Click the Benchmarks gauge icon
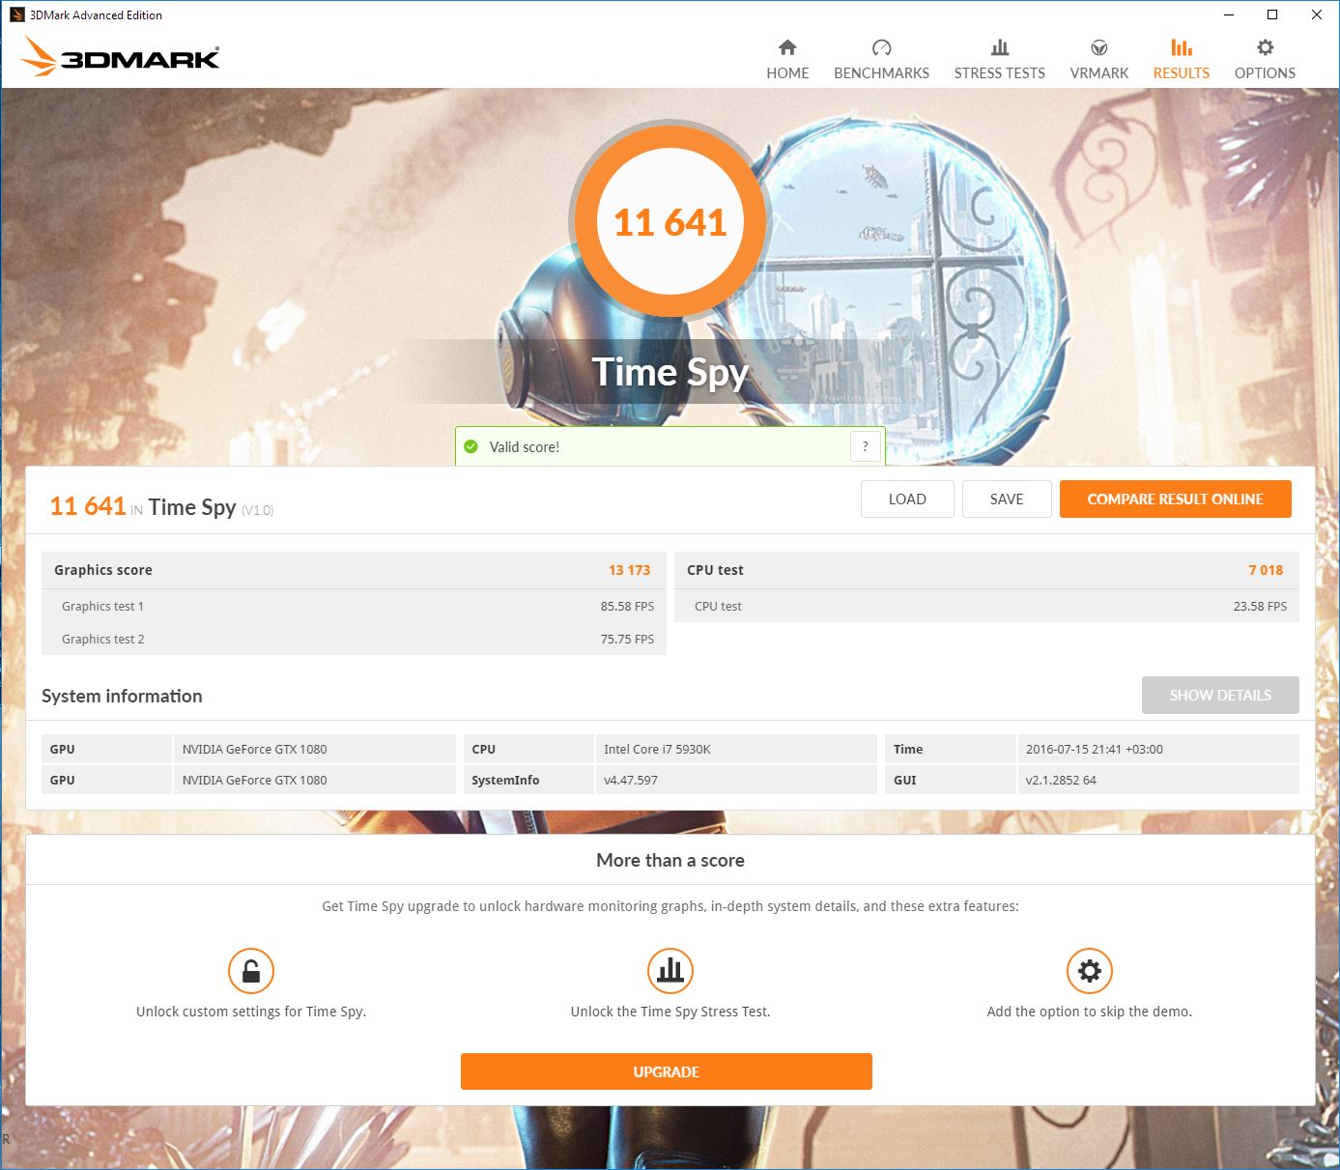 881,47
